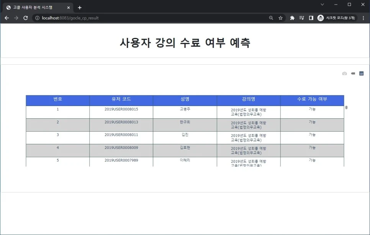Click row number 3 cell
Screen dimensions: 370x235
(x=57, y=138)
